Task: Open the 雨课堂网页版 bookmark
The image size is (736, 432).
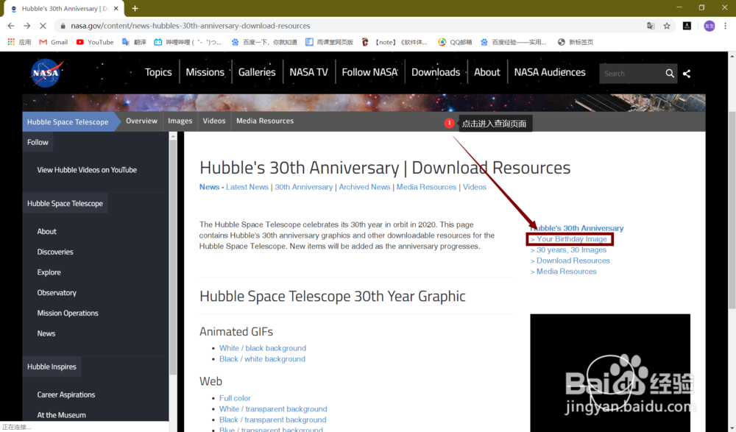Action: coord(329,42)
